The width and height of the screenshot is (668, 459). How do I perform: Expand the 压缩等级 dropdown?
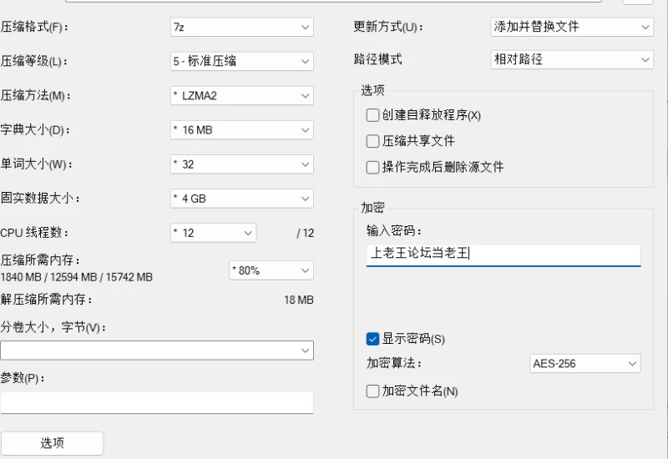(x=241, y=61)
